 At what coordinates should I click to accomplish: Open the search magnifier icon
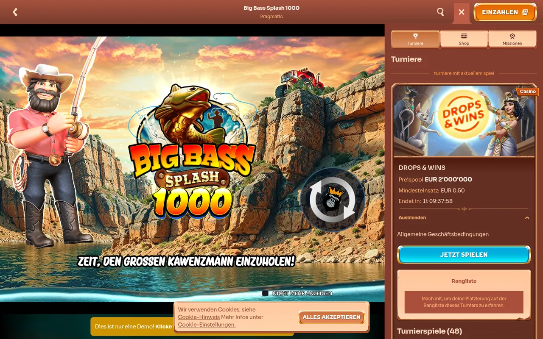pos(441,12)
